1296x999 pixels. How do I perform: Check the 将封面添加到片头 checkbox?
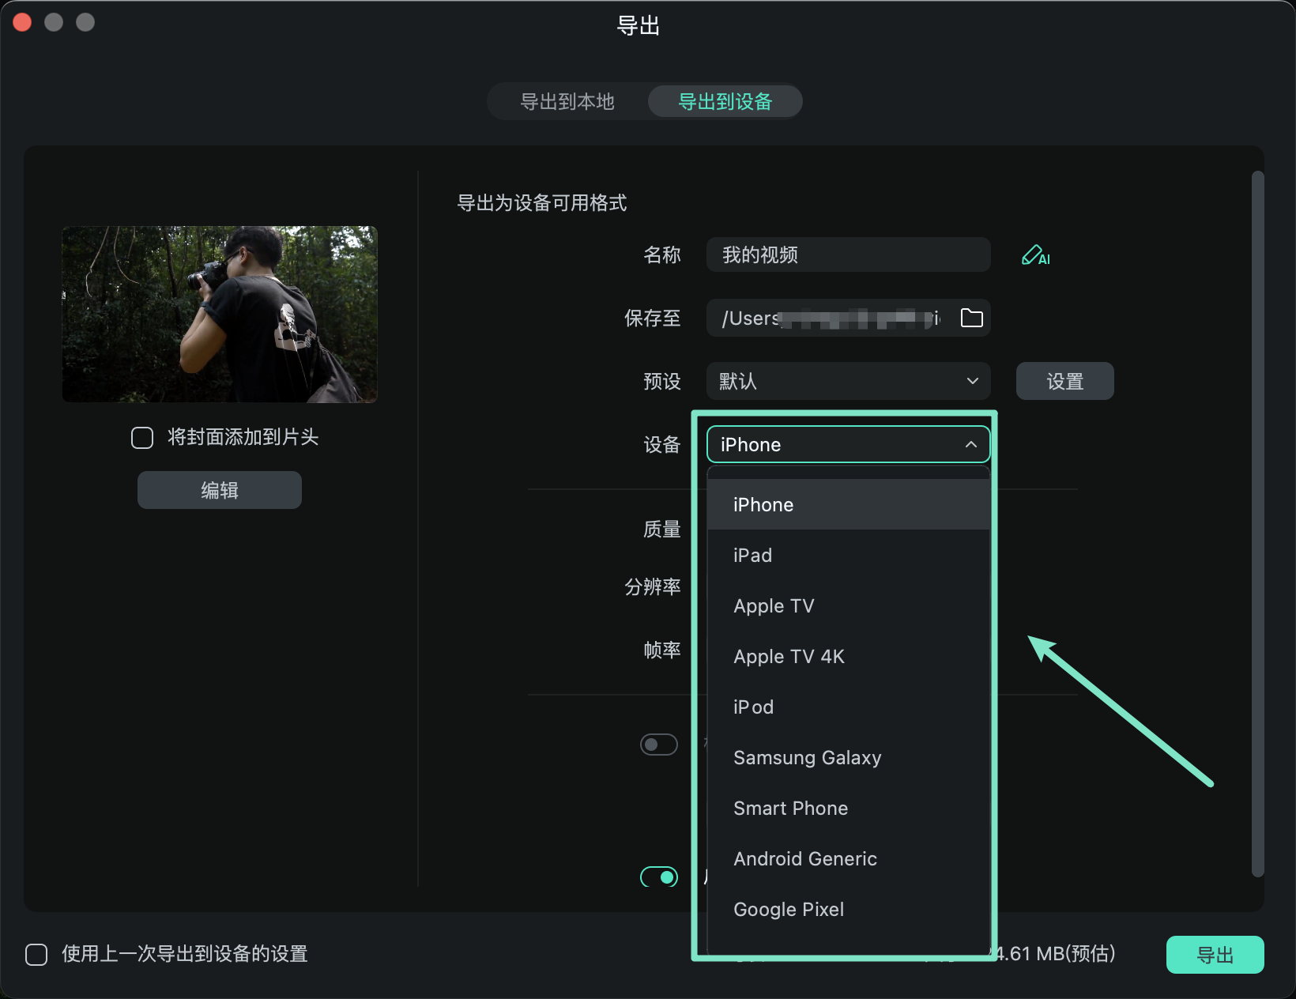(142, 437)
